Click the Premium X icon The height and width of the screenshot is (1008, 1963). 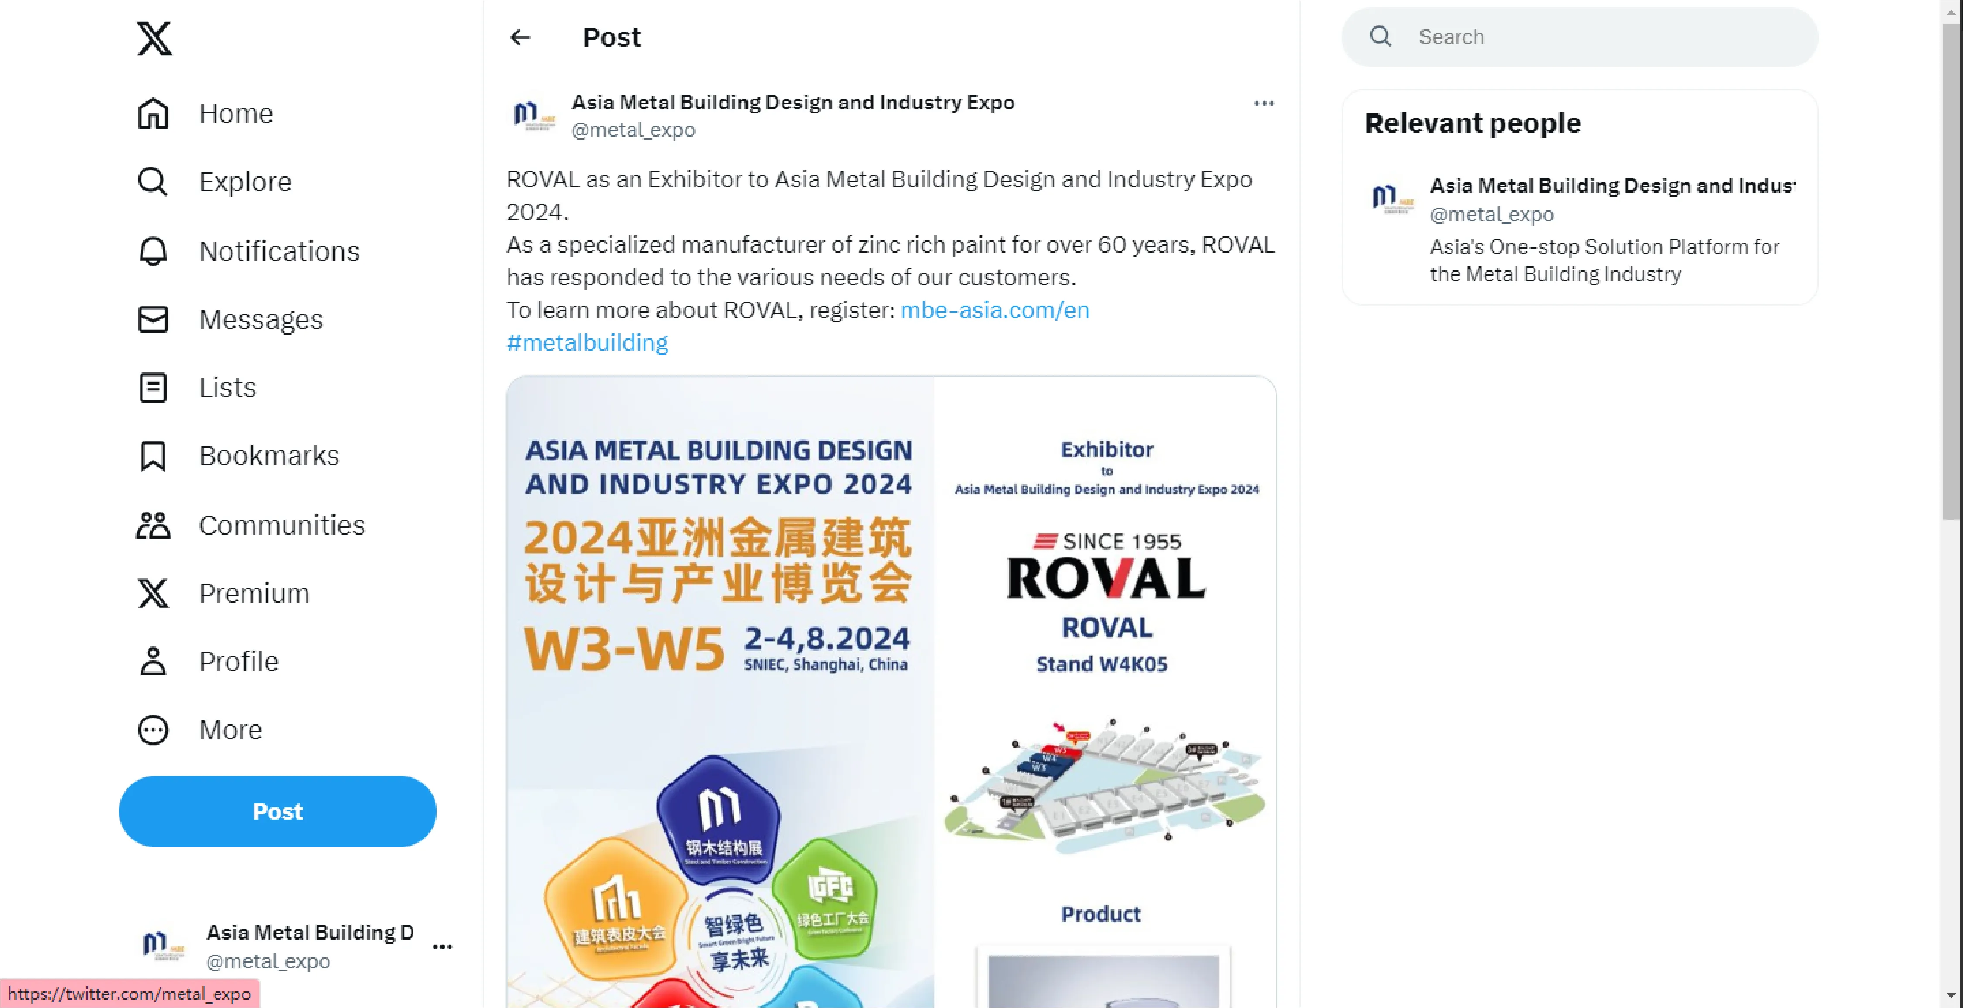coord(153,593)
